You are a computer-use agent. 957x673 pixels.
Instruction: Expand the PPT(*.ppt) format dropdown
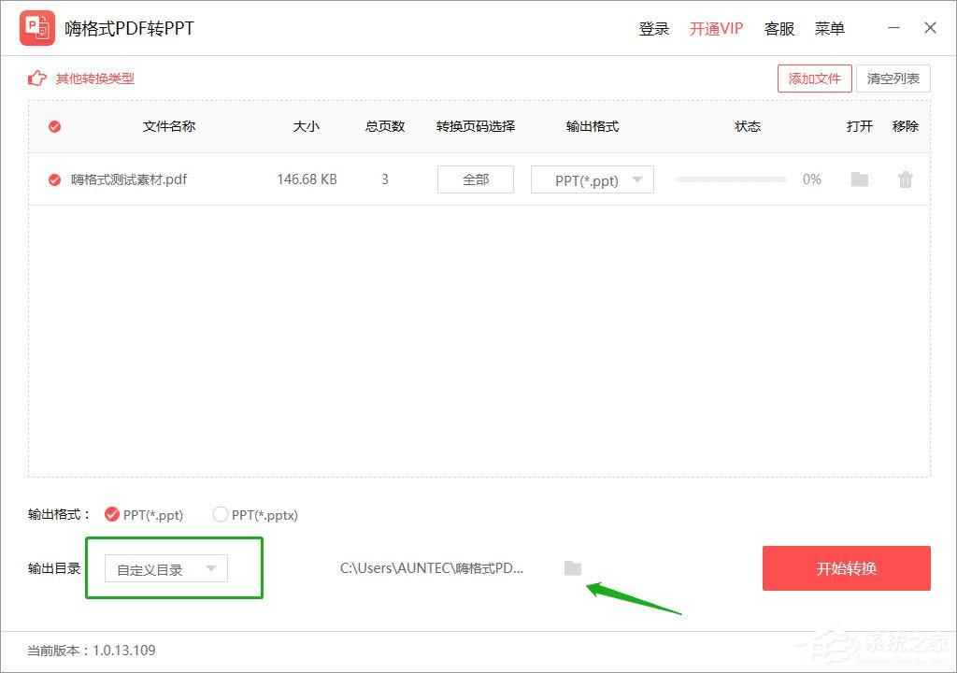[592, 179]
